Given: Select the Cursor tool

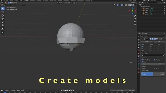Looking at the screenshot, I should coord(3,12).
